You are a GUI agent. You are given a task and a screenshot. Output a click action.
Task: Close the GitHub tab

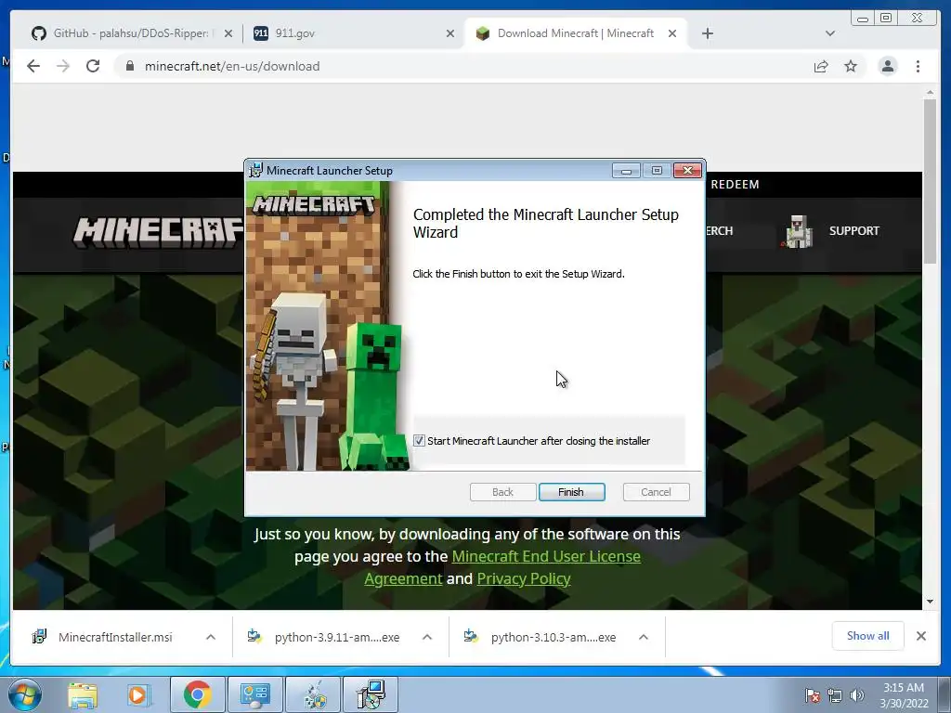pos(228,34)
